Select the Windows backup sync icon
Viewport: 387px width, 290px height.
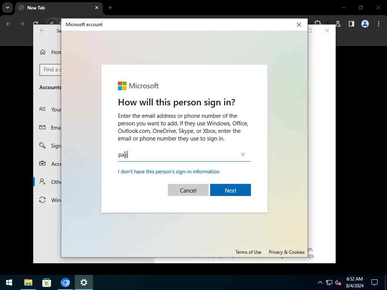tap(42, 200)
